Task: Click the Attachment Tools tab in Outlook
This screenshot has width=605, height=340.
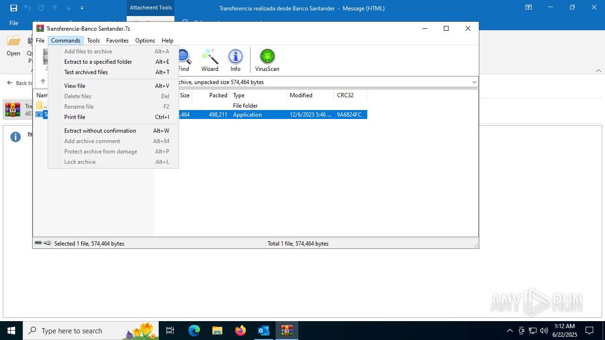Action: [151, 8]
